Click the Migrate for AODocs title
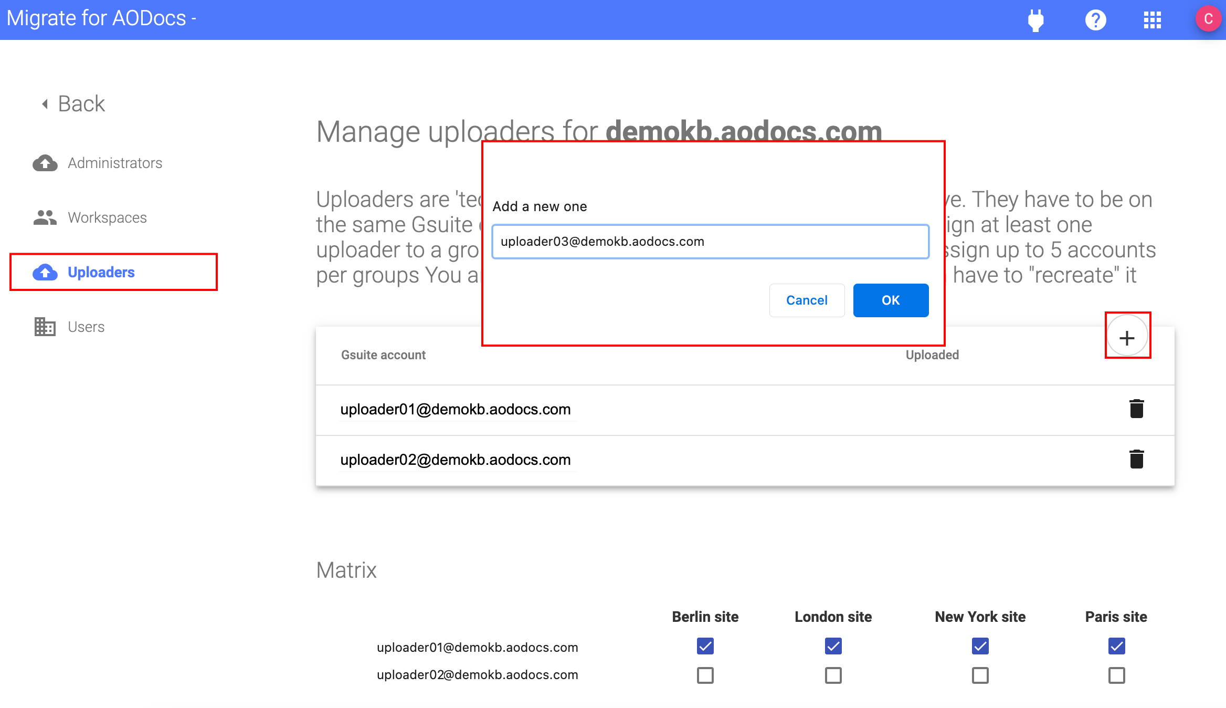1226x708 pixels. pyautogui.click(x=101, y=18)
